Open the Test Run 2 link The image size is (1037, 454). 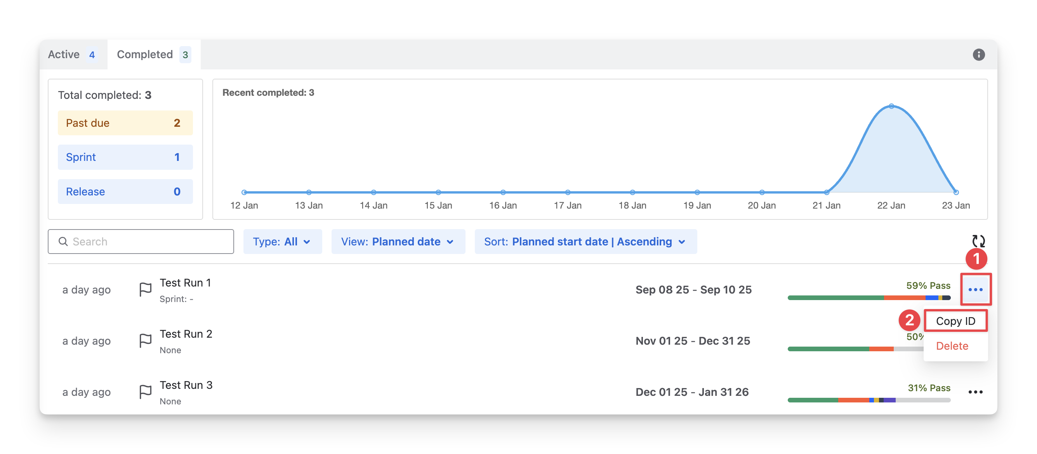pos(186,334)
